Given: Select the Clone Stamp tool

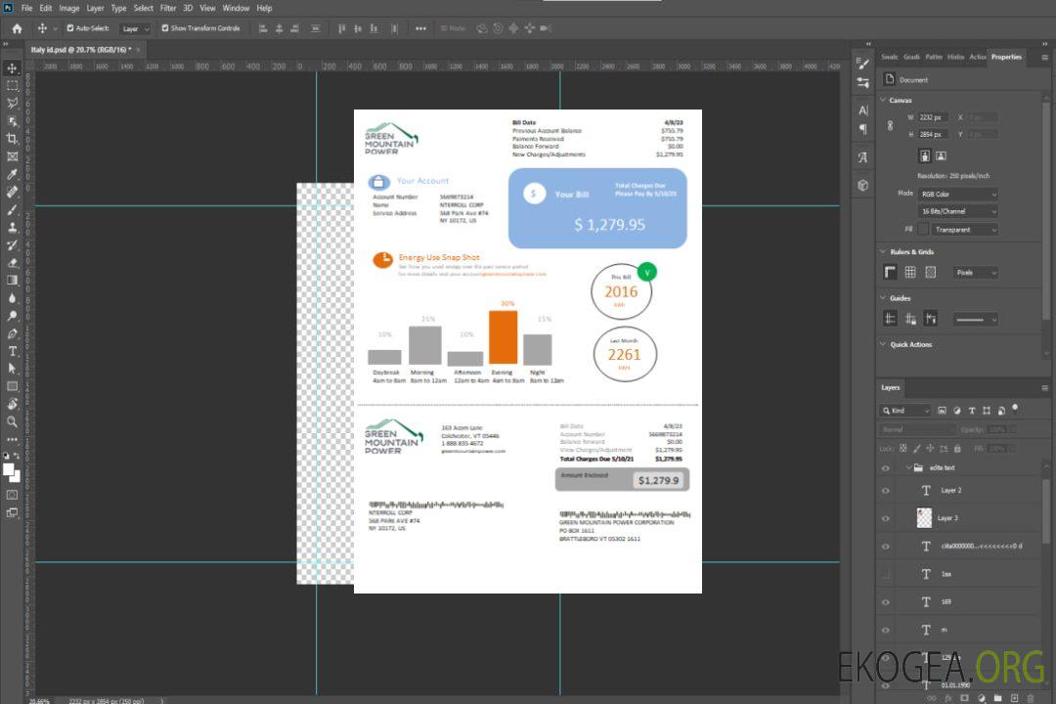Looking at the screenshot, I should (x=12, y=228).
